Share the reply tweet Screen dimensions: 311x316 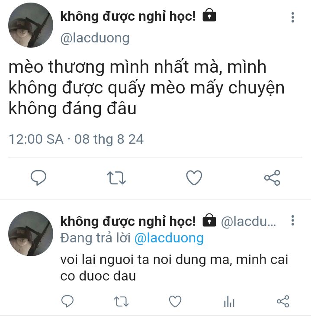283,301
